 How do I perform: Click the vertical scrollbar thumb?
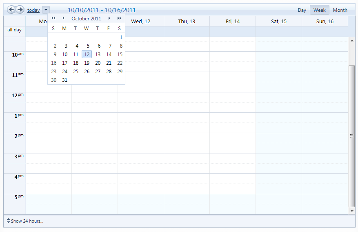(352, 136)
